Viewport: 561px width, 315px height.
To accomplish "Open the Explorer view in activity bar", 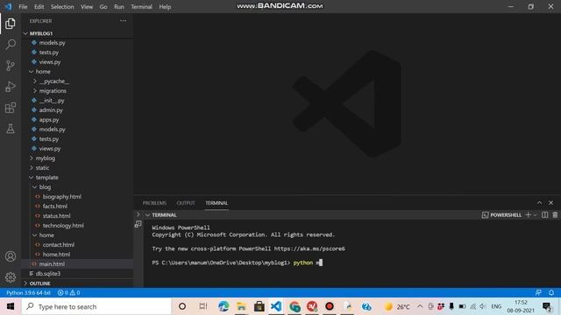I will 11,24.
